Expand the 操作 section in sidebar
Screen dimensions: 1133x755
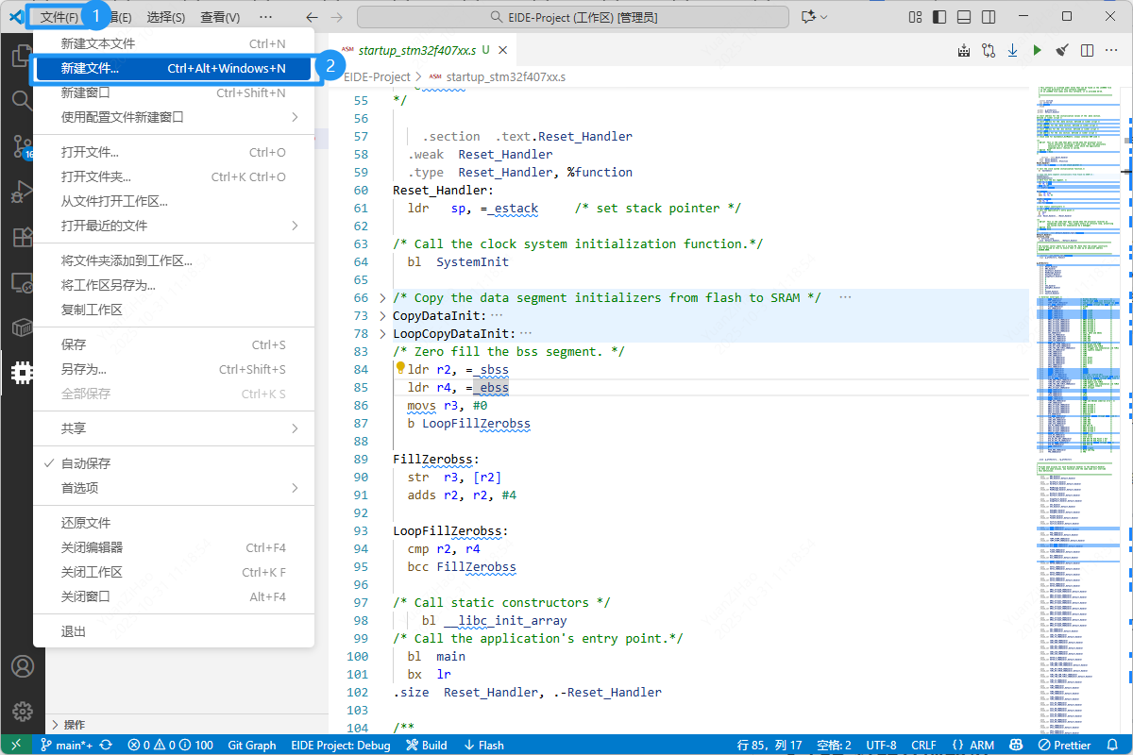(x=74, y=725)
